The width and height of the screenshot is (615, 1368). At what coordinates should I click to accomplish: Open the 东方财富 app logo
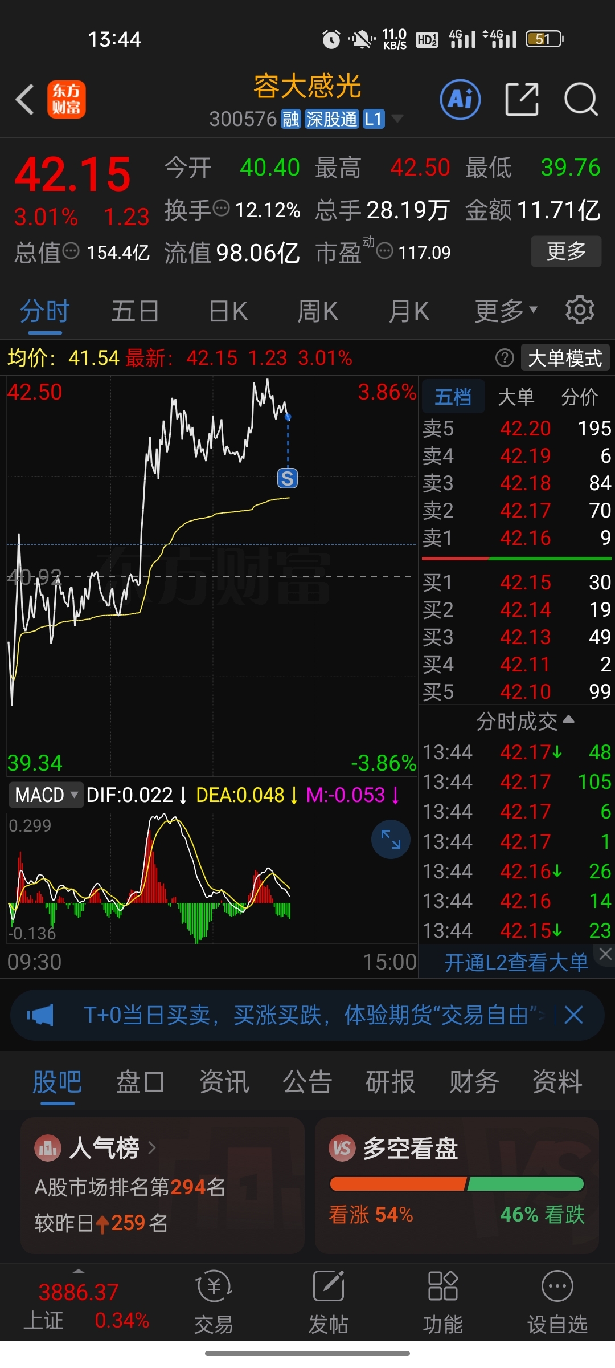(66, 99)
